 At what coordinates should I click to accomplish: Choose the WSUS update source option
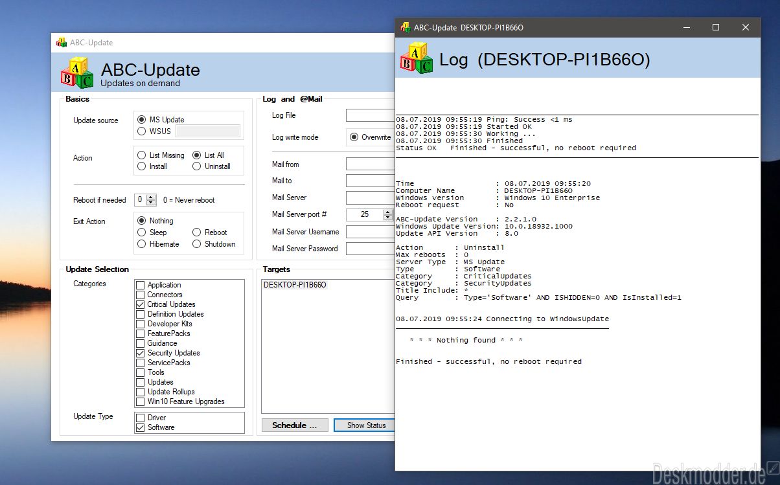click(141, 131)
